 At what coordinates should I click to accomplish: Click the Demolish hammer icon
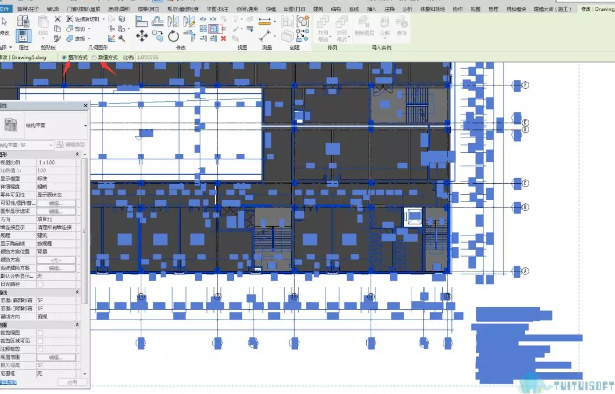[x=122, y=38]
